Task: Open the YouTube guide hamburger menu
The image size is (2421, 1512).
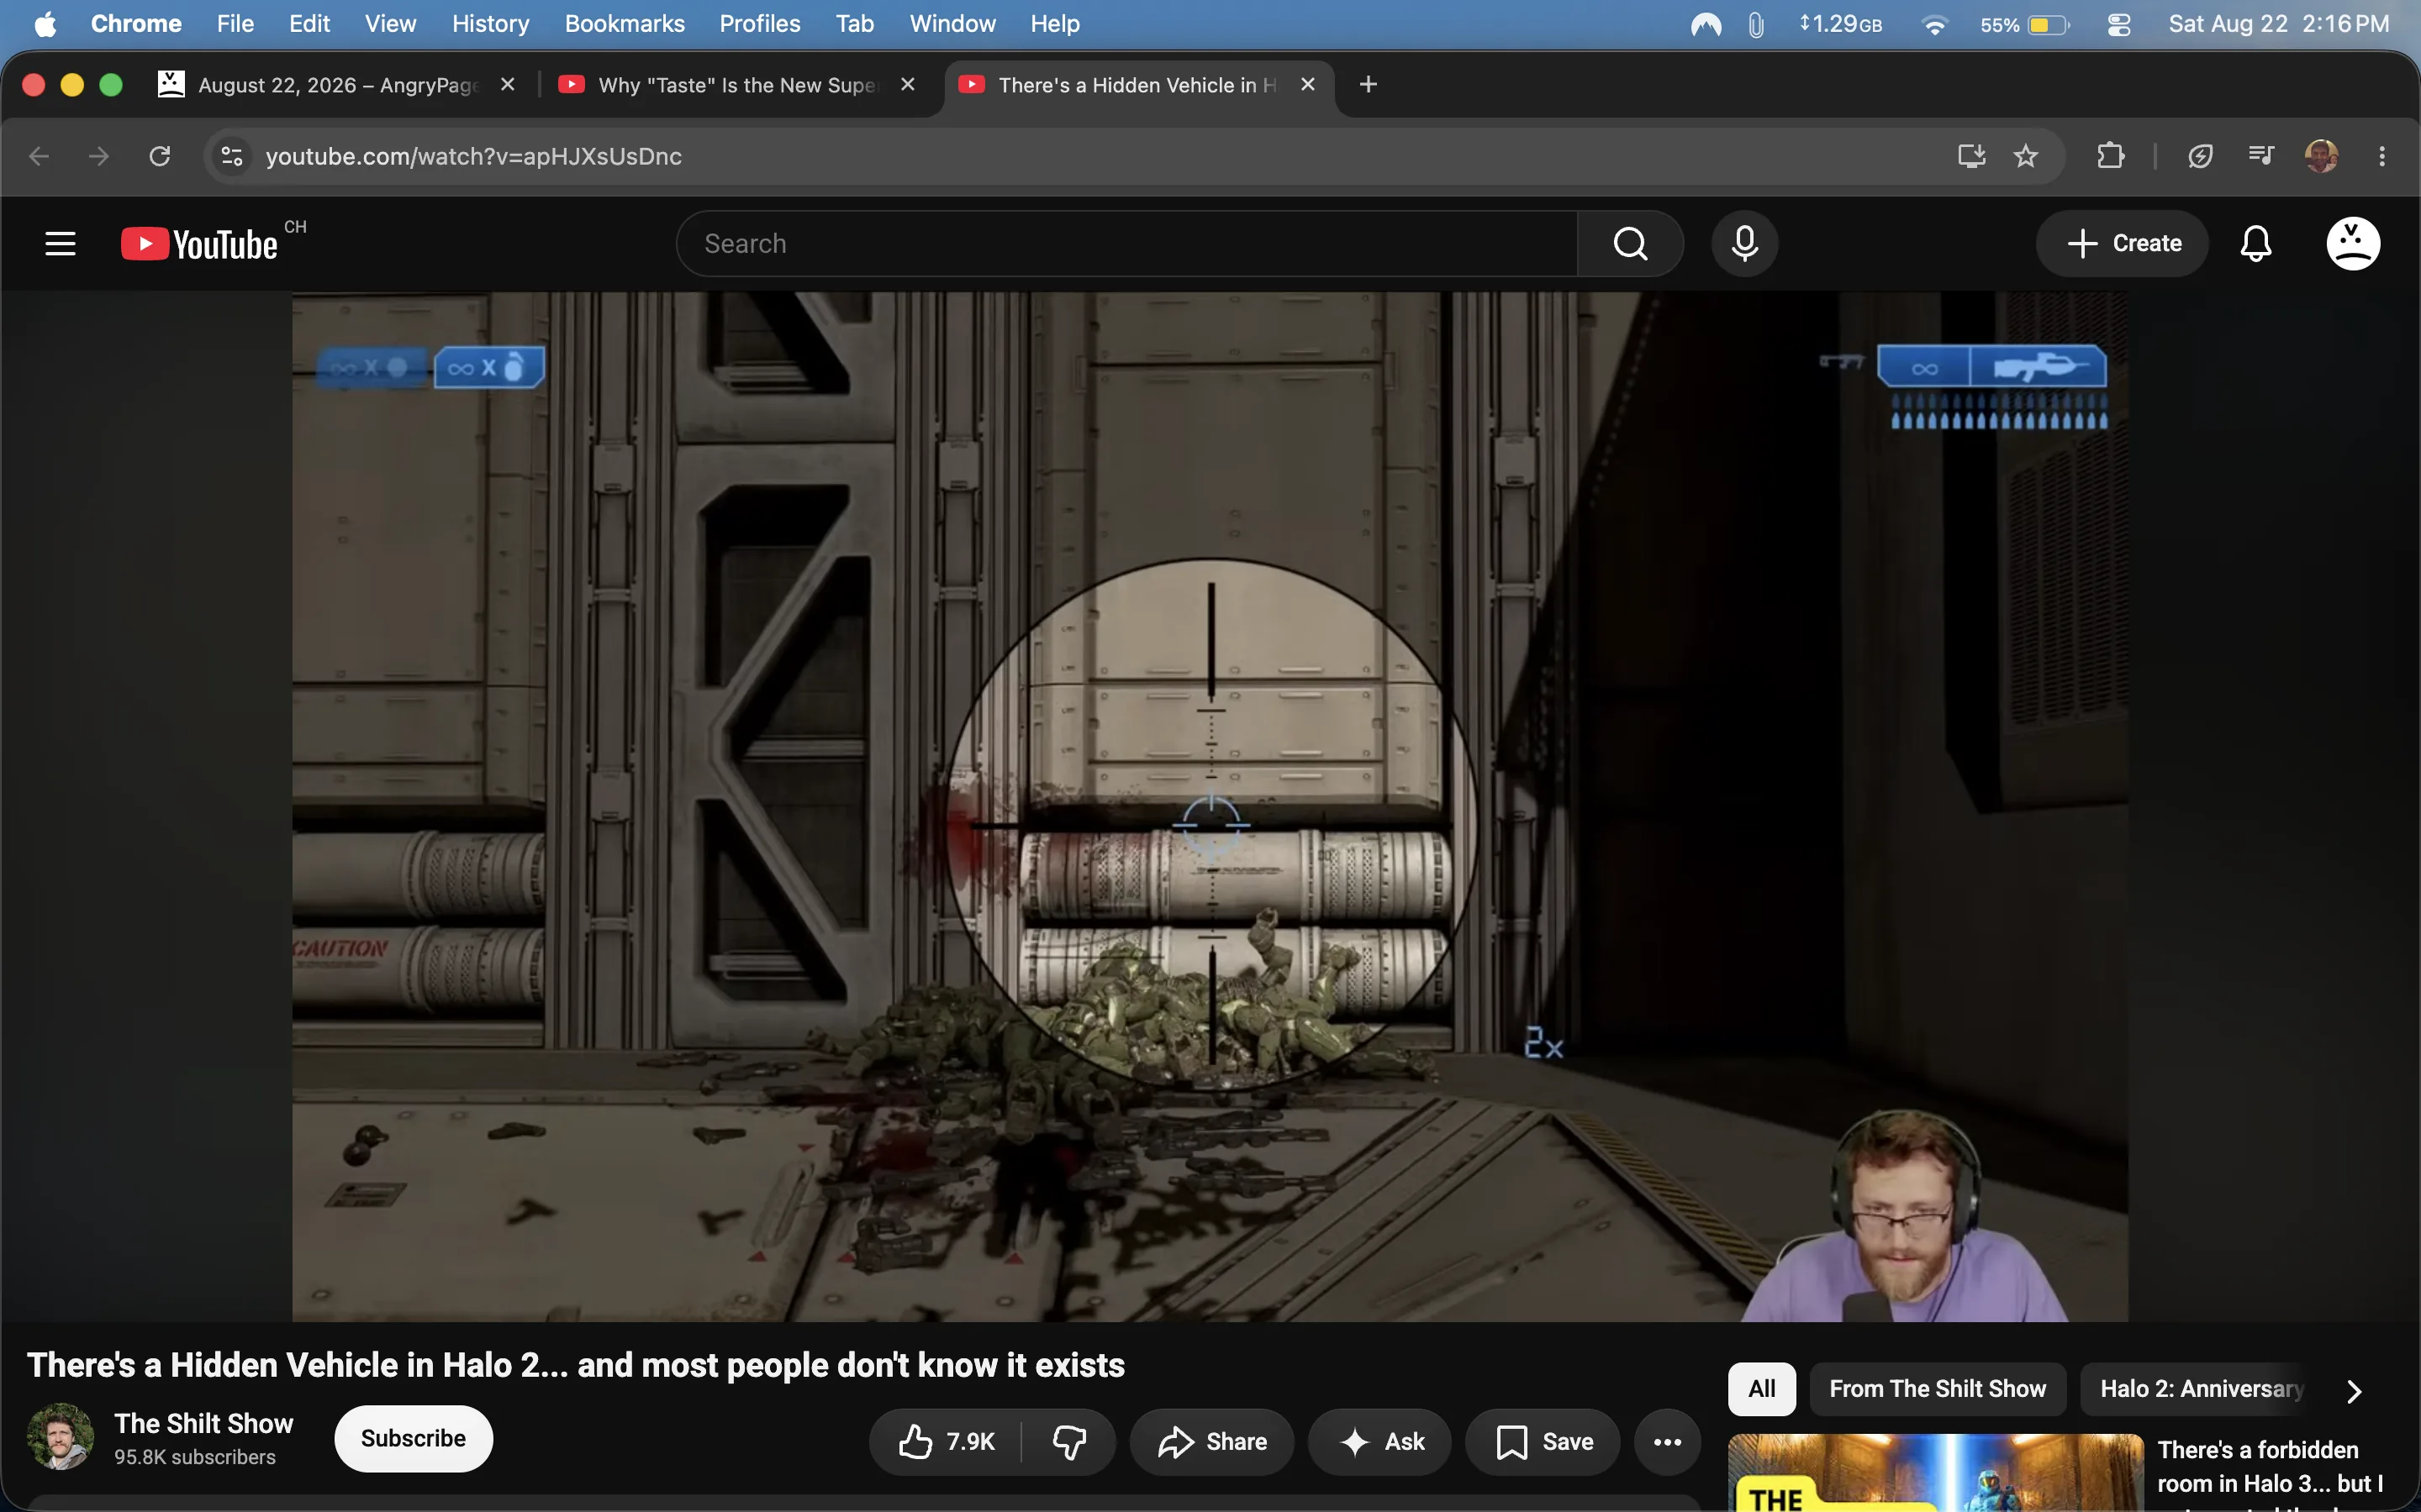Action: click(60, 244)
